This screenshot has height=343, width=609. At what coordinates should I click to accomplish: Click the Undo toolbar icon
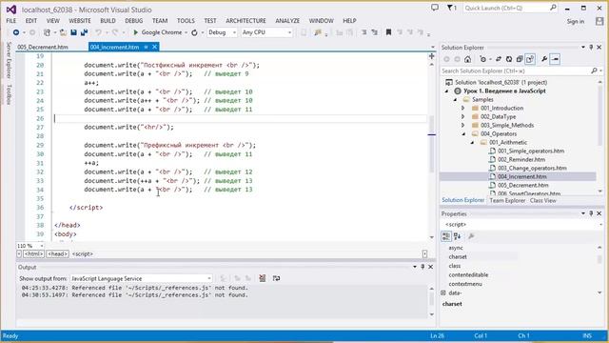click(99, 32)
